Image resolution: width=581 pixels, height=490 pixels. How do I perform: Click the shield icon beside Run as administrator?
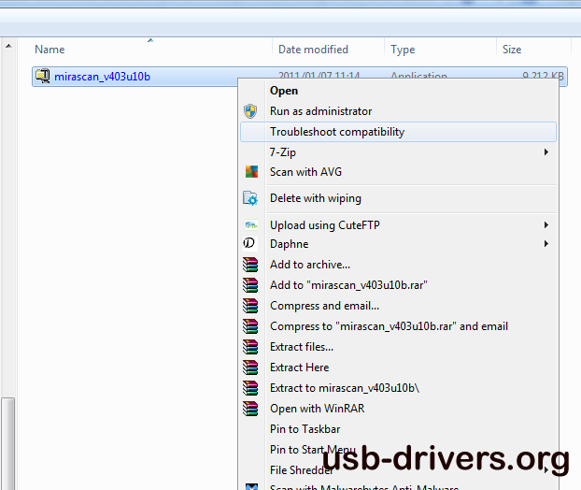pyautogui.click(x=250, y=111)
